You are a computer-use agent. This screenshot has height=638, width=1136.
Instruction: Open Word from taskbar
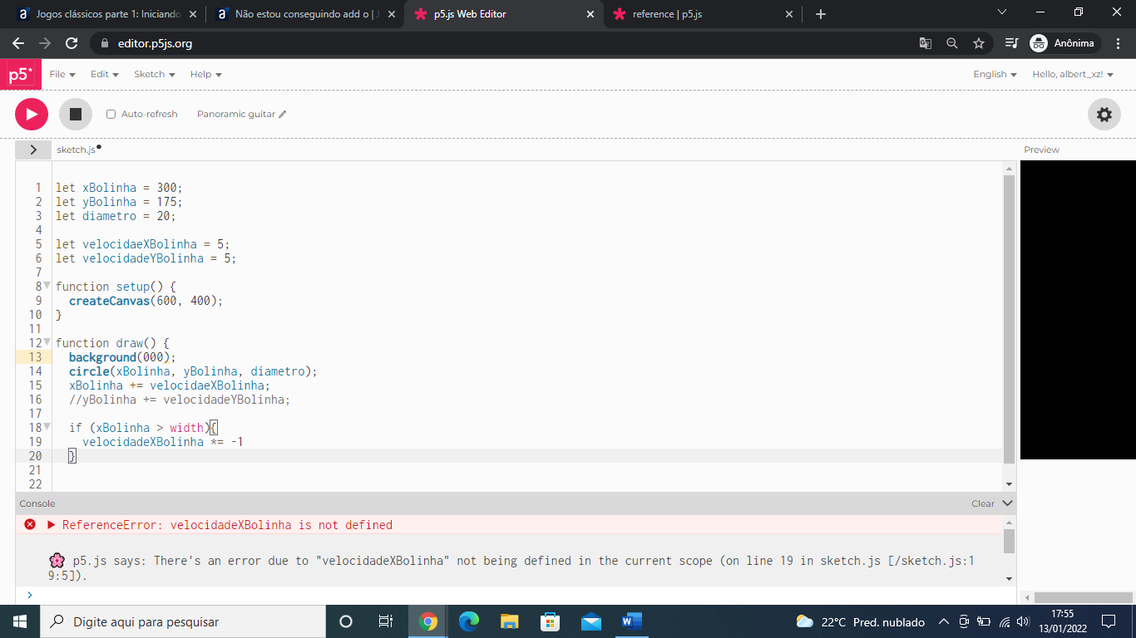tap(632, 621)
